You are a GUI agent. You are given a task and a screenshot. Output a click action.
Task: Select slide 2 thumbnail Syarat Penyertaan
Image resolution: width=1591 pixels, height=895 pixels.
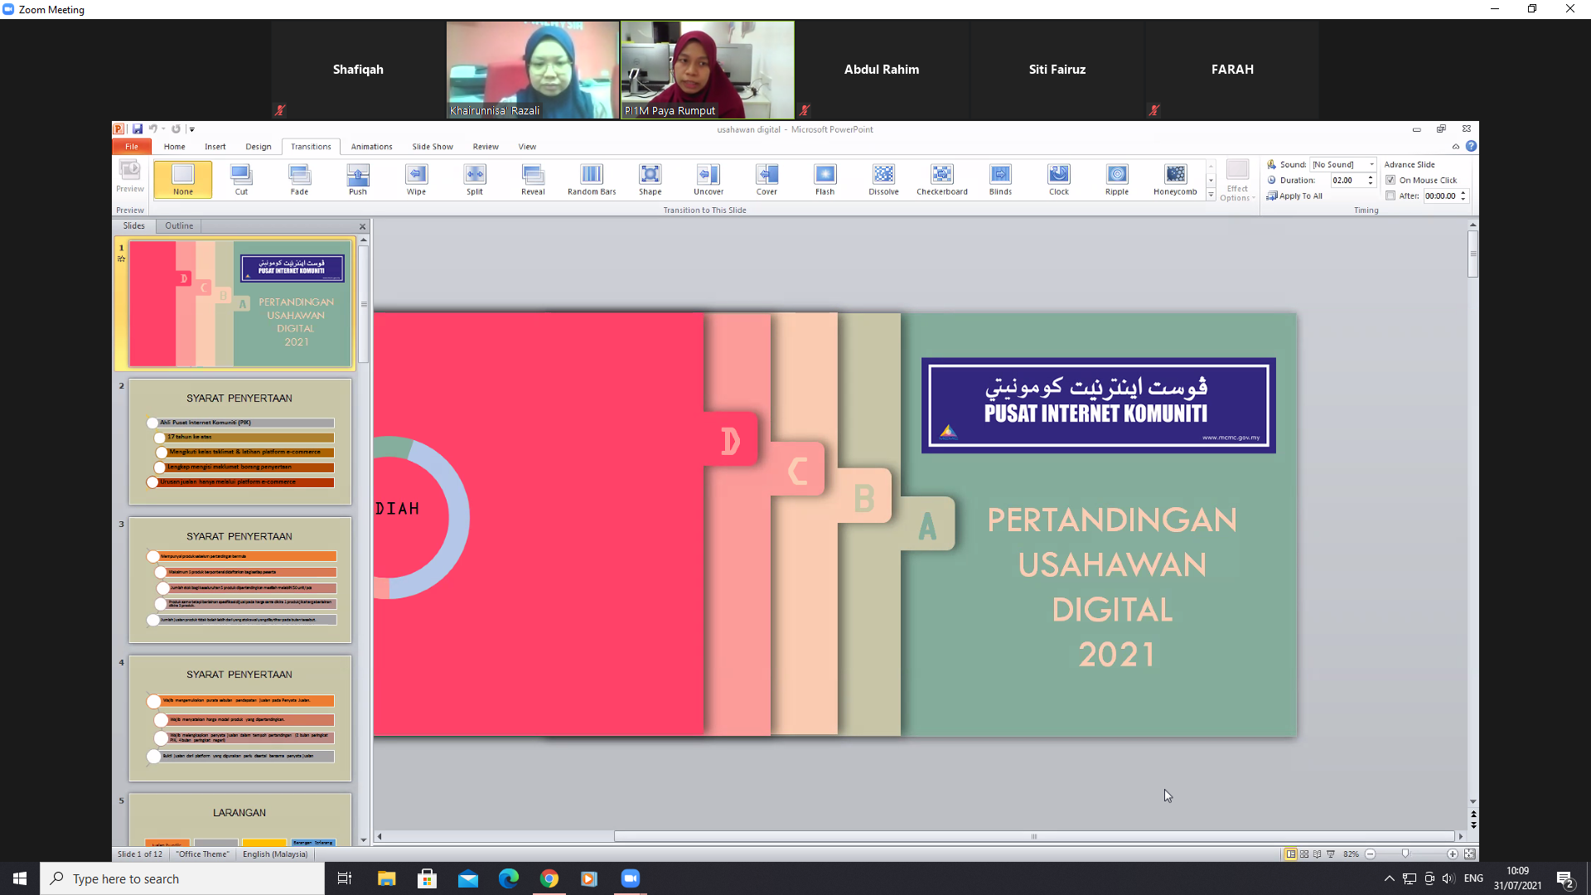(239, 442)
